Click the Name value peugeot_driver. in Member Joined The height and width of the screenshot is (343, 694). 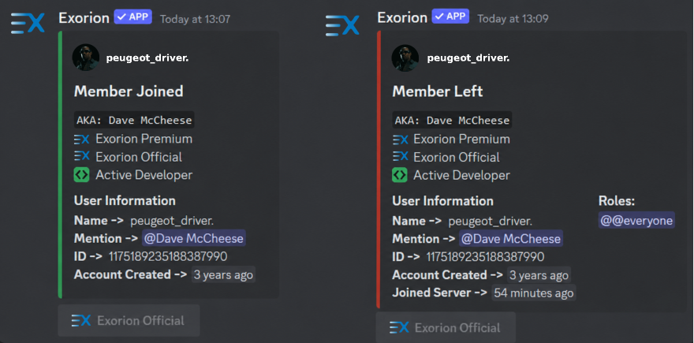click(x=172, y=221)
